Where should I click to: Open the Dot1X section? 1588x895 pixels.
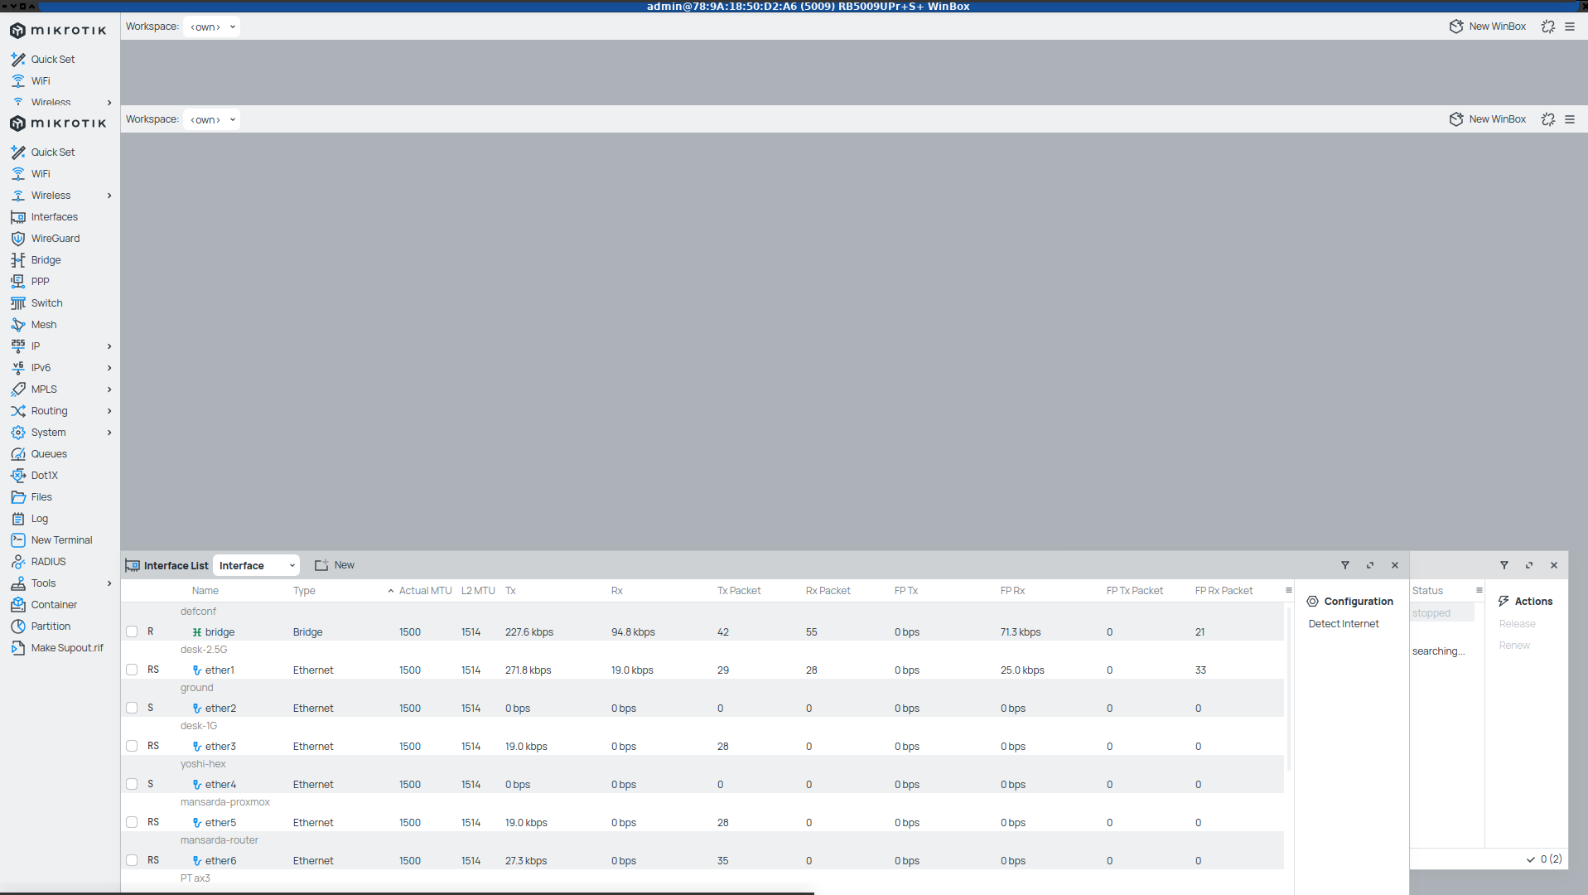(x=44, y=476)
